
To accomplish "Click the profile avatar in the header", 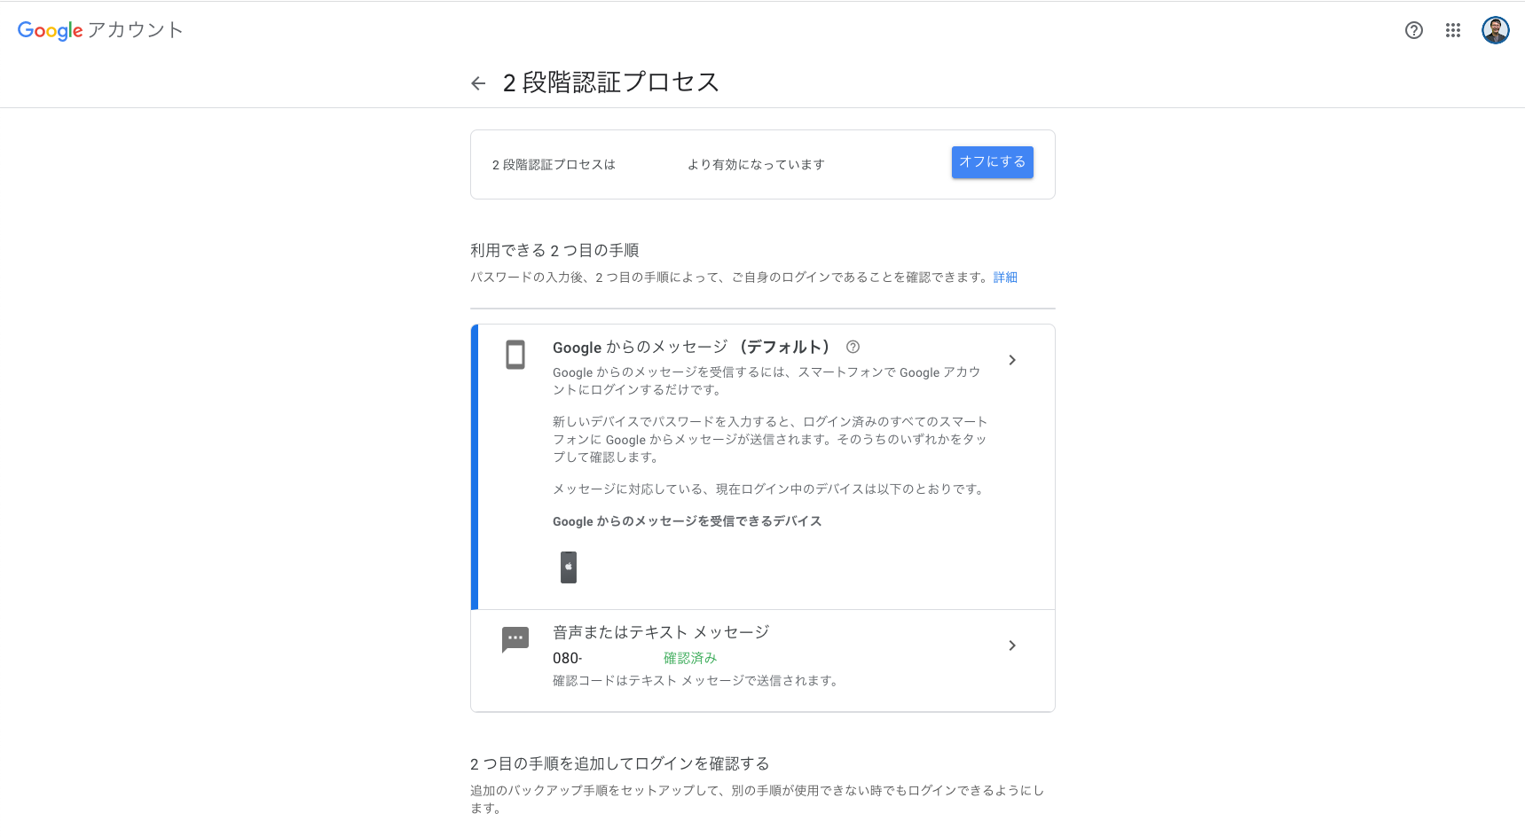I will (x=1495, y=29).
